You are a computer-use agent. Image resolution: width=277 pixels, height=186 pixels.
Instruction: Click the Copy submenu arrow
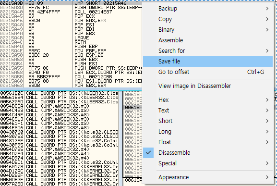tap(267, 19)
